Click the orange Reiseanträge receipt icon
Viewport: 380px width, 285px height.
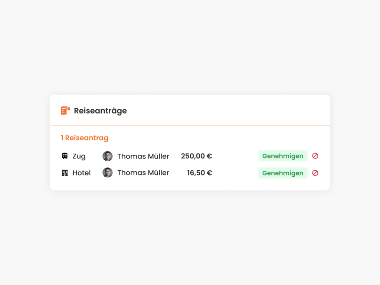(x=65, y=111)
